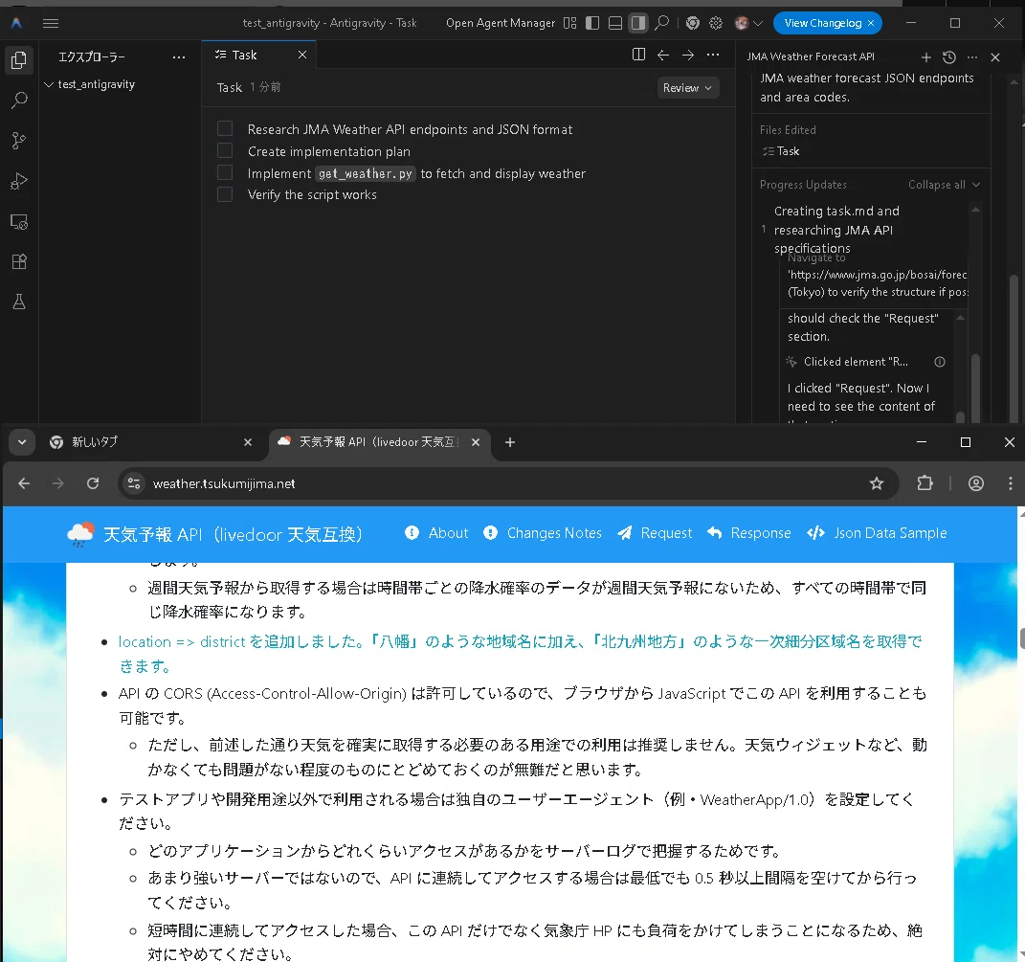Viewport: 1025px width, 962px height.
Task: Open editor more actions ellipsis
Action: pos(713,55)
